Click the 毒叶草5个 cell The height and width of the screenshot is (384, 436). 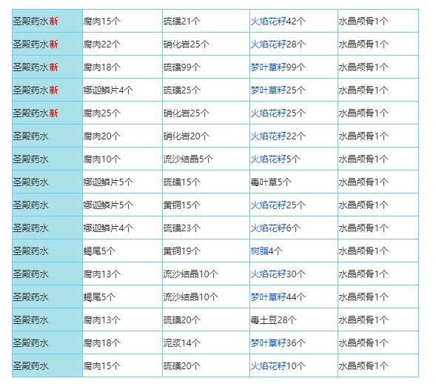pos(294,182)
